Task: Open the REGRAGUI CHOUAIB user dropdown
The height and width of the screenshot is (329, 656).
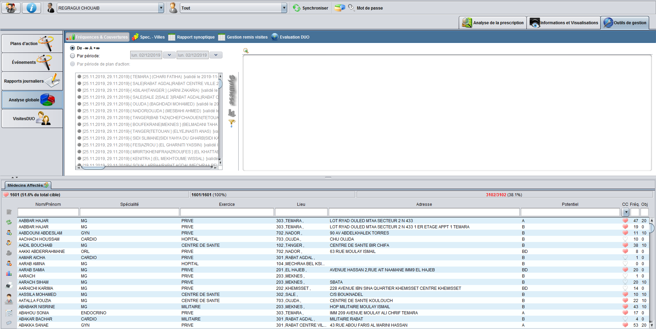Action: pyautogui.click(x=161, y=8)
